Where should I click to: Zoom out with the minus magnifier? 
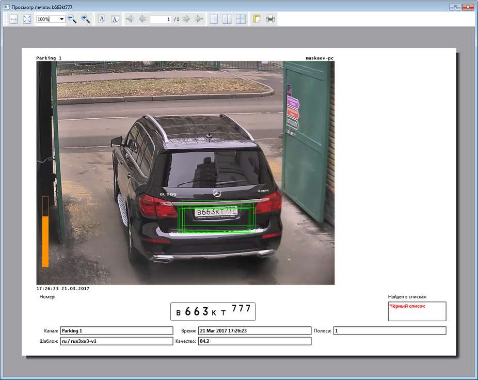72,19
